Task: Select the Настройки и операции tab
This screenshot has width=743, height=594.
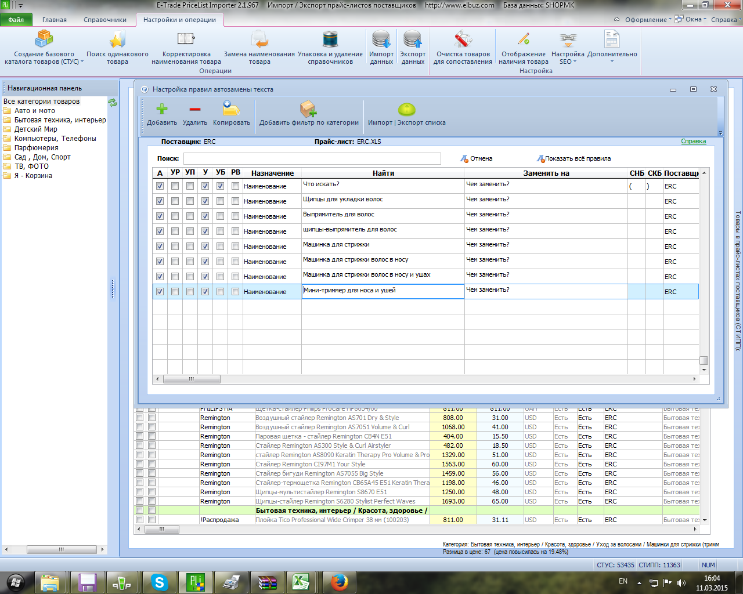Action: (179, 20)
